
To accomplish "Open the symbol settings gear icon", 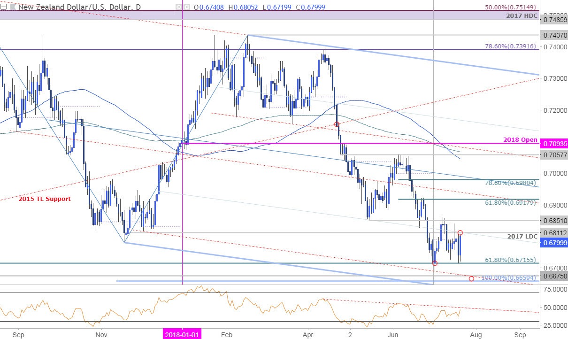I will coord(186,7).
